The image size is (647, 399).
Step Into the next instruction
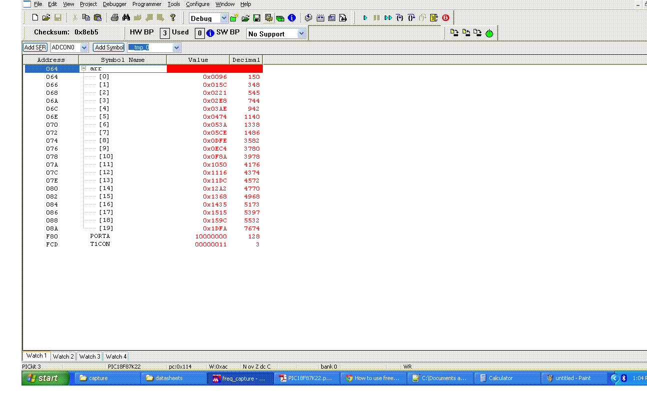click(400, 17)
